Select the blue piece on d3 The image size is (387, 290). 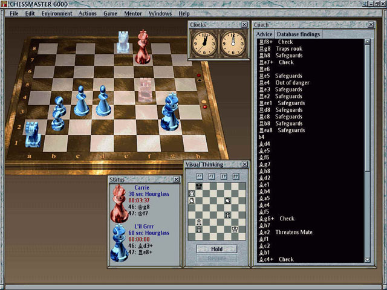tap(103, 101)
